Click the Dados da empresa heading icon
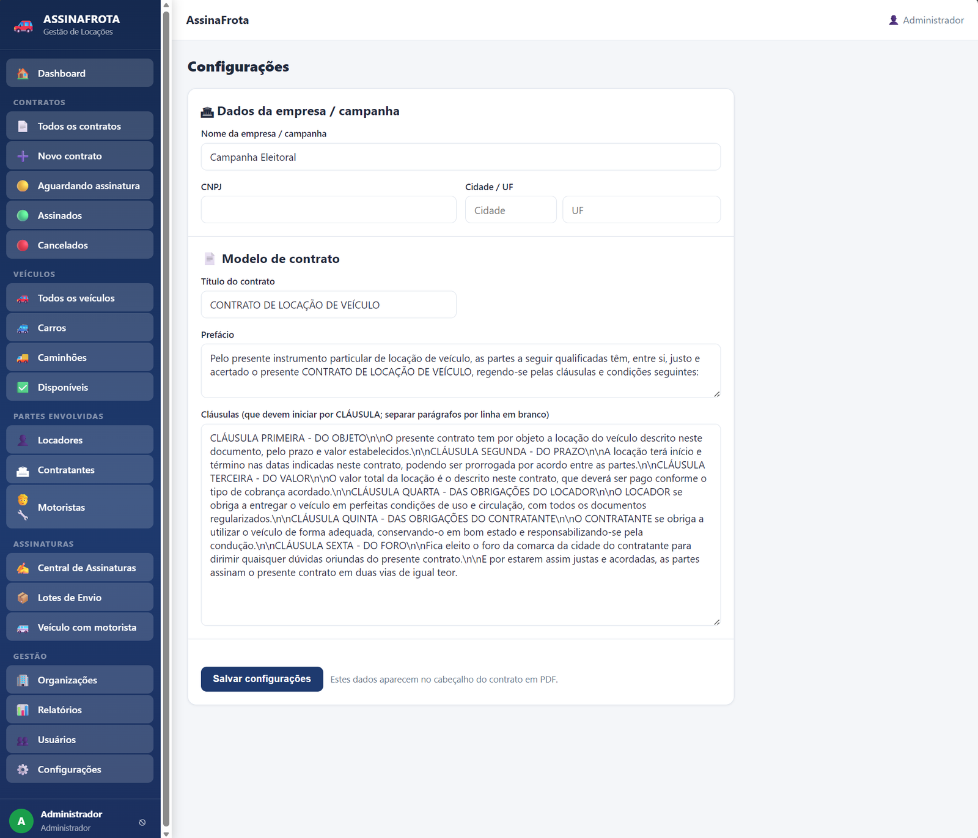This screenshot has height=838, width=978. click(207, 112)
